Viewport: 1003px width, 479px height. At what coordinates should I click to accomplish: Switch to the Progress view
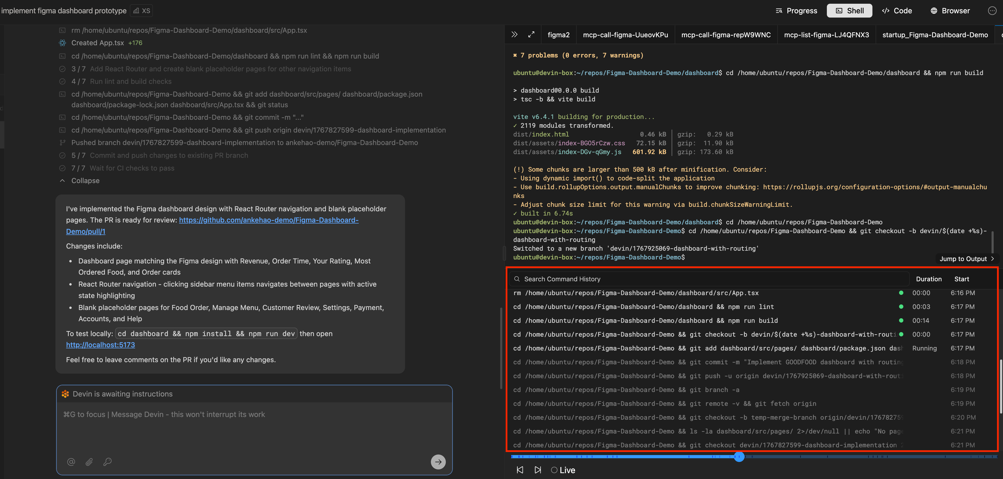tap(796, 10)
